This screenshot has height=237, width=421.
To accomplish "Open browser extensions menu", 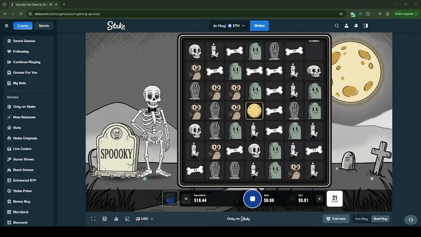I will pos(368,14).
